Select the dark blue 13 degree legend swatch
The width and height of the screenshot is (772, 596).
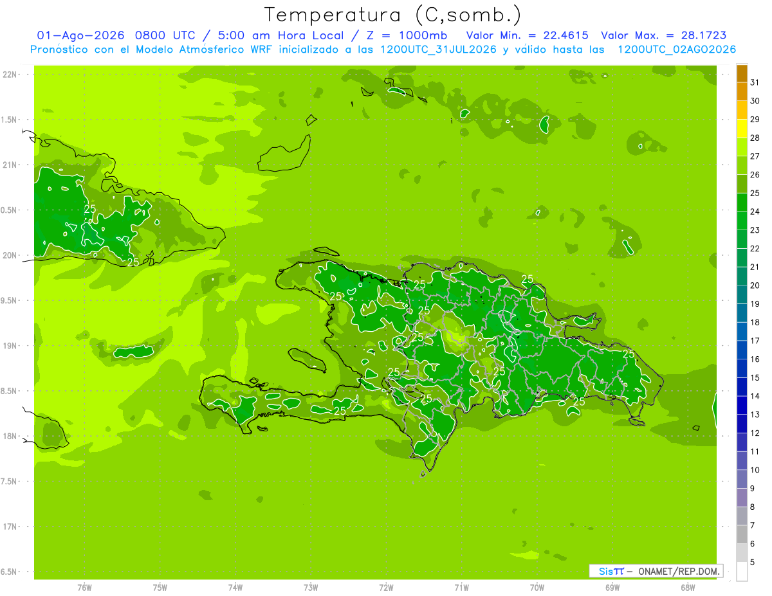(742, 406)
